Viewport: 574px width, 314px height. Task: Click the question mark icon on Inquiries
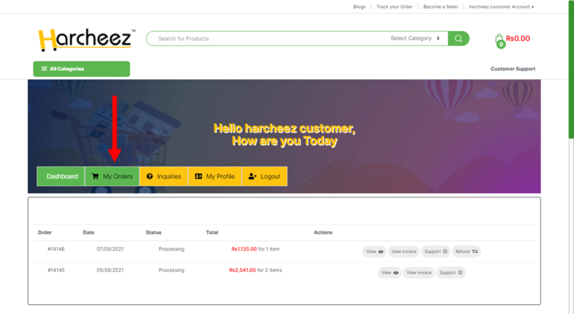click(x=149, y=177)
